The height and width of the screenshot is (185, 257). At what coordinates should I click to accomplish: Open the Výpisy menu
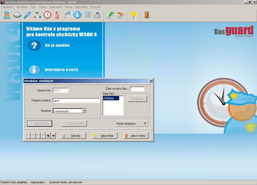(x=43, y=7)
